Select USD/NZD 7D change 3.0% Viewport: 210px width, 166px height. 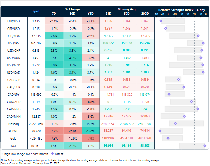coord(54,65)
